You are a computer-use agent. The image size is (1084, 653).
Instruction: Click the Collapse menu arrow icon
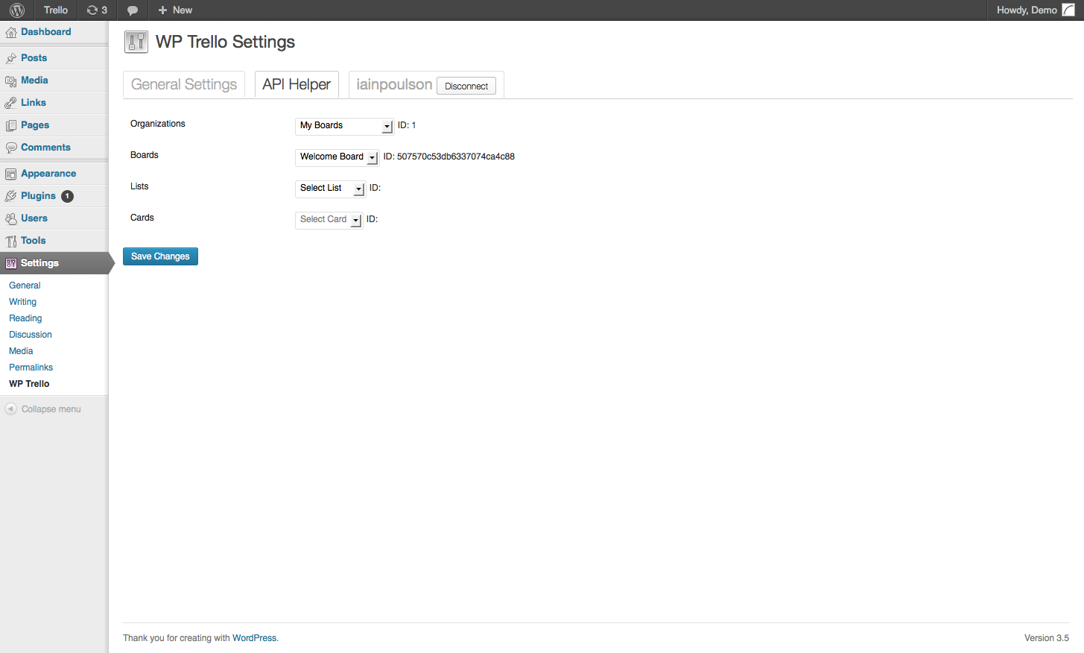[x=10, y=409]
